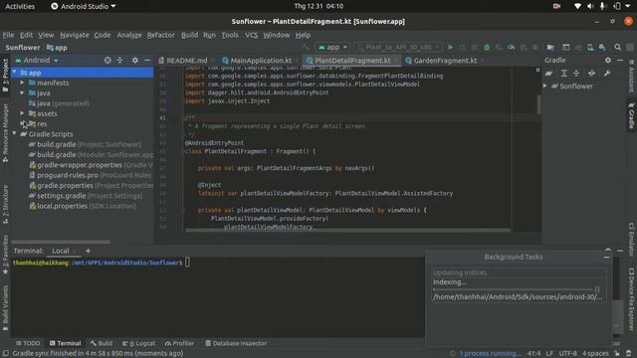The width and height of the screenshot is (637, 358).
Task: Open the Build tool window button
Action: point(102,343)
